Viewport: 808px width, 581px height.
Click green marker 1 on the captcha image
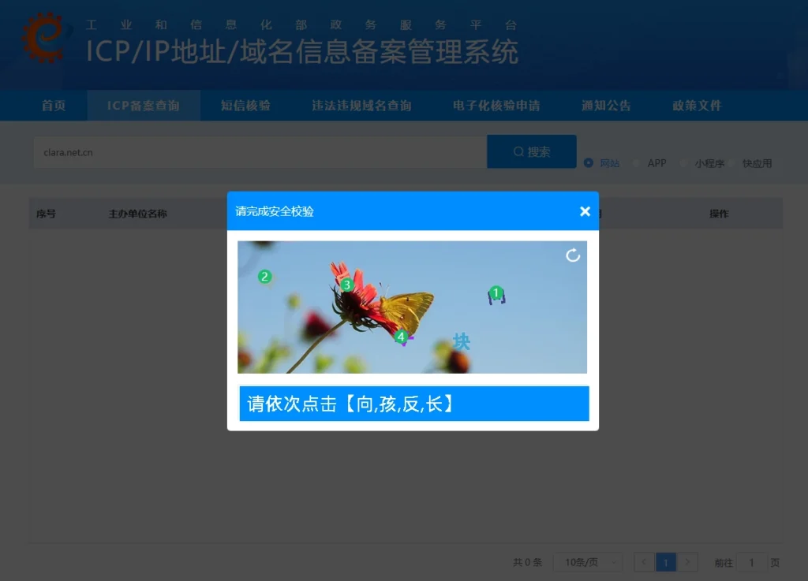click(496, 292)
